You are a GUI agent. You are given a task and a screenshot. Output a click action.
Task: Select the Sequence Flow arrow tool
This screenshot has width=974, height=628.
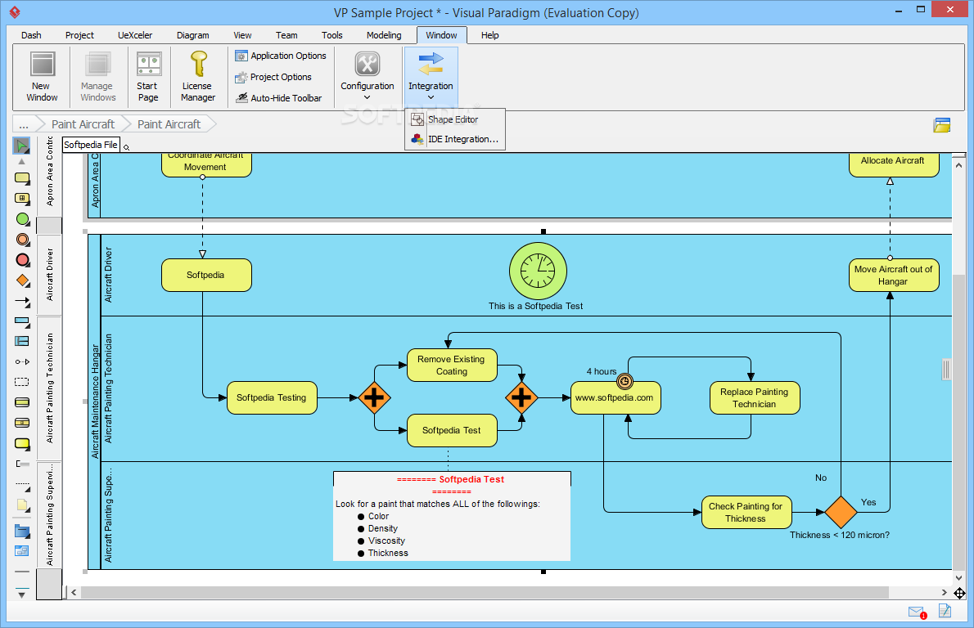[22, 302]
